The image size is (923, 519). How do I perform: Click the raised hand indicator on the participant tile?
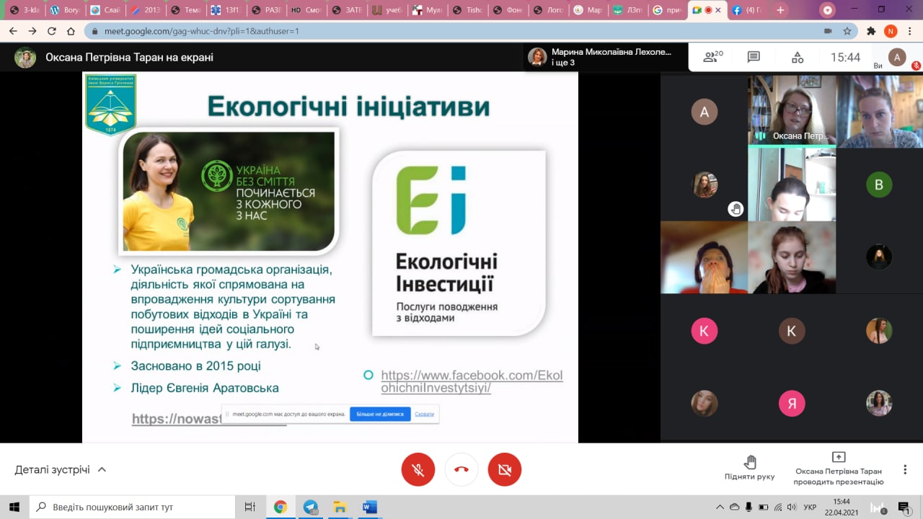point(736,209)
